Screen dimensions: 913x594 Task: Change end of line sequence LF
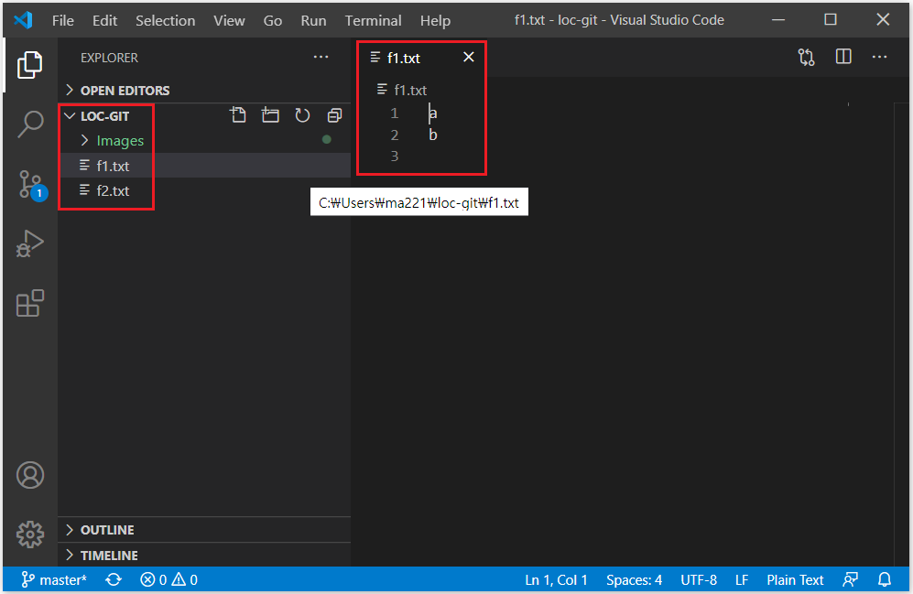coord(742,579)
